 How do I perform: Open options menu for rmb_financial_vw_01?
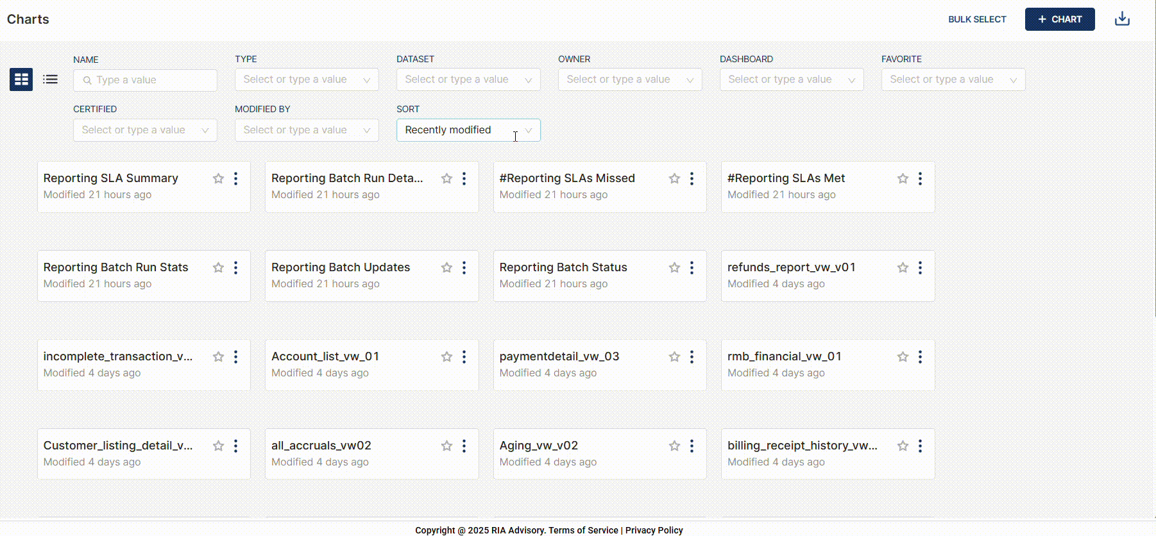(920, 357)
